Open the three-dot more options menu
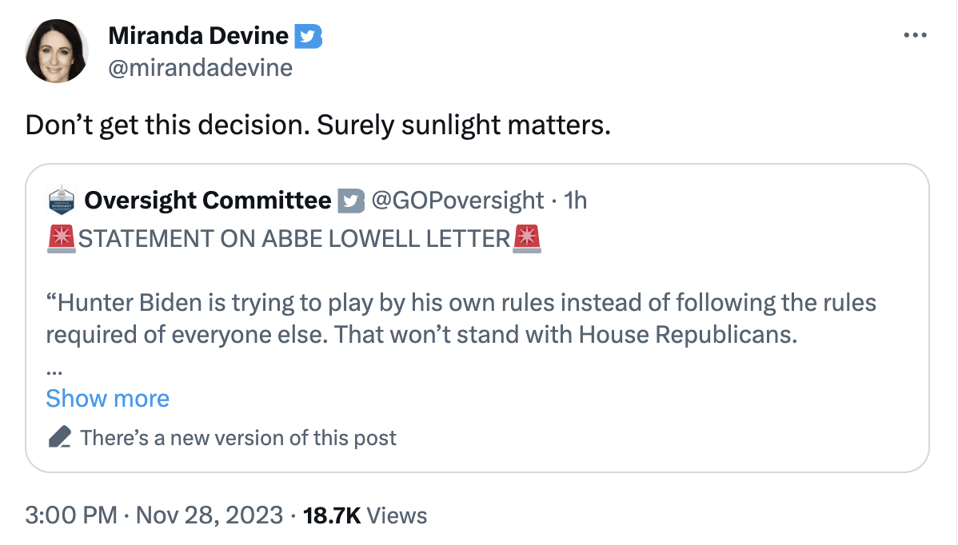This screenshot has height=545, width=958. click(916, 36)
